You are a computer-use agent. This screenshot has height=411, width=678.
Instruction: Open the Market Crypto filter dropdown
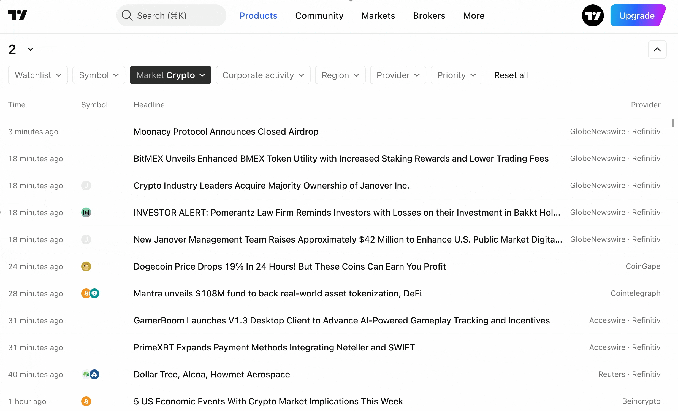[x=170, y=75]
